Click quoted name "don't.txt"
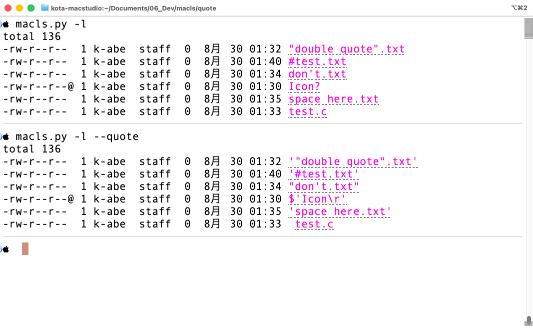This screenshot has height=331, width=533. click(x=324, y=187)
